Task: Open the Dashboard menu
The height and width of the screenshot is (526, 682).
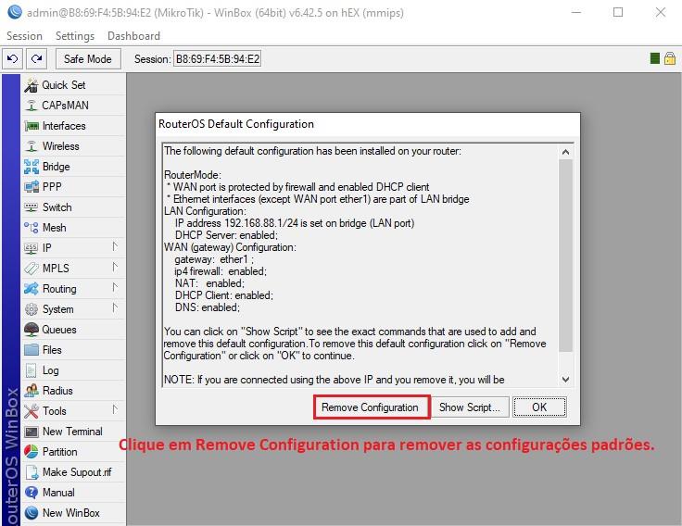Action: point(133,35)
